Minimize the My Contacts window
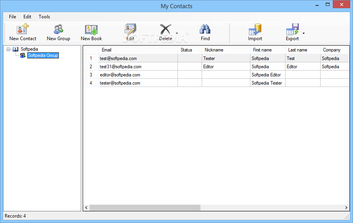The width and height of the screenshot is (353, 223). pos(317,5)
